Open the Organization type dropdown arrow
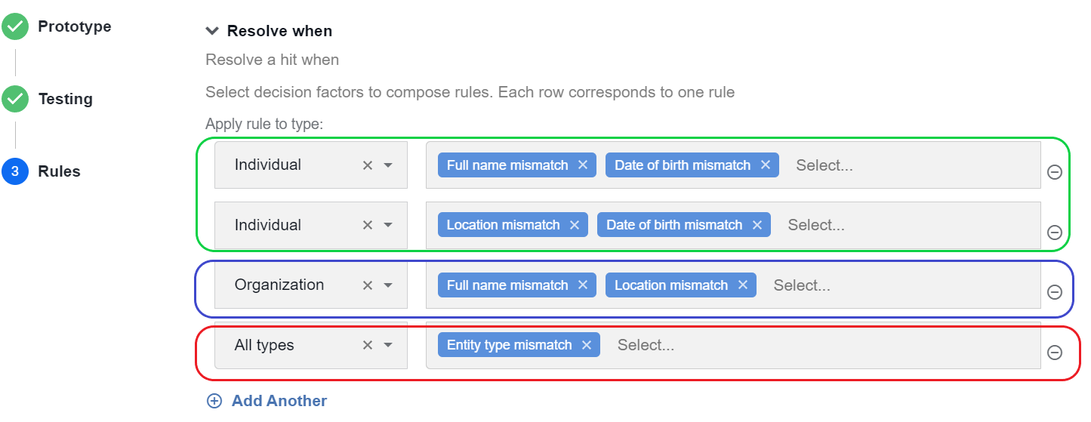The width and height of the screenshot is (1091, 422). tap(388, 285)
